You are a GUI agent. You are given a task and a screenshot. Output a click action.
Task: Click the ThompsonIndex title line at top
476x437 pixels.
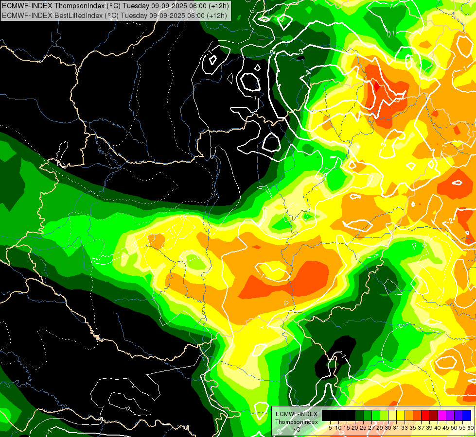(x=115, y=5)
